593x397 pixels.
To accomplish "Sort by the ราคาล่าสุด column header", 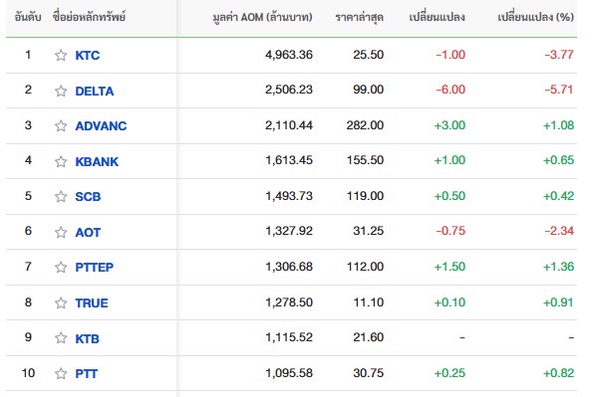I will point(359,17).
